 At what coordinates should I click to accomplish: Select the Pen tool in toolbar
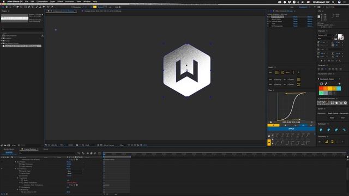click(x=29, y=7)
